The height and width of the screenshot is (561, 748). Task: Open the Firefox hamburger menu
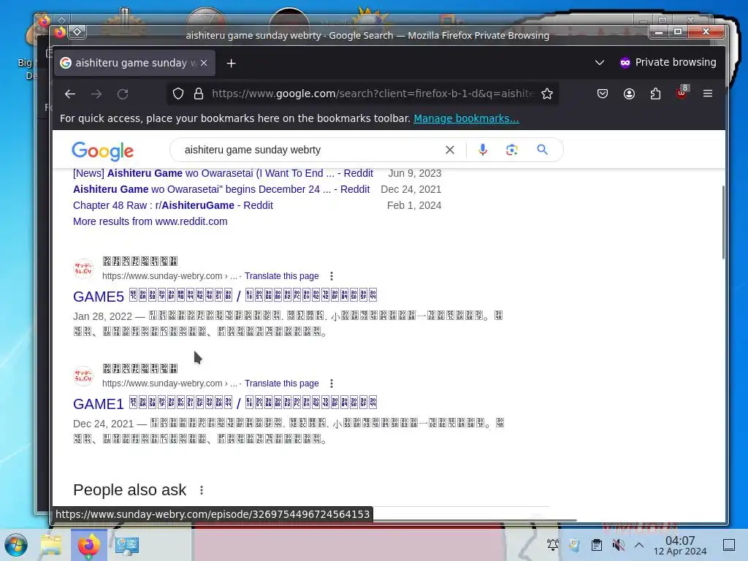708,93
